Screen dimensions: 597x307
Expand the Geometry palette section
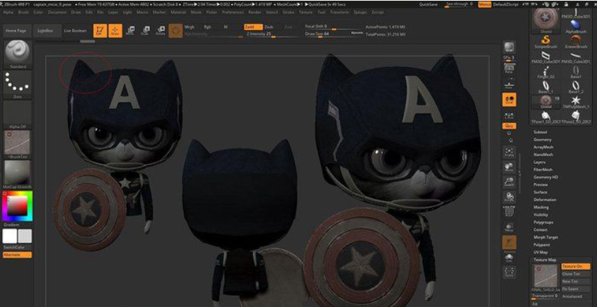click(x=542, y=140)
